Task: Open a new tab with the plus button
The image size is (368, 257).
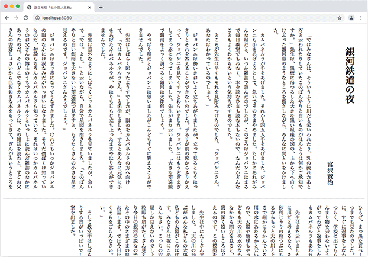Action: (101, 8)
